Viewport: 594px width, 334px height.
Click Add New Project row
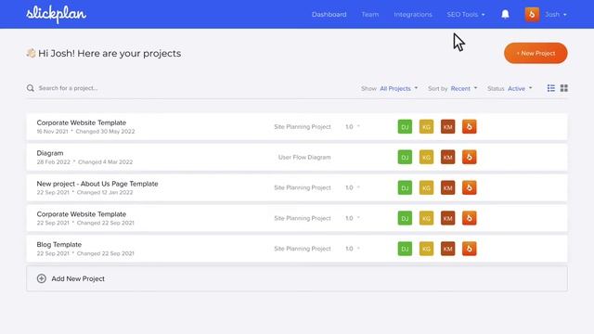297,278
